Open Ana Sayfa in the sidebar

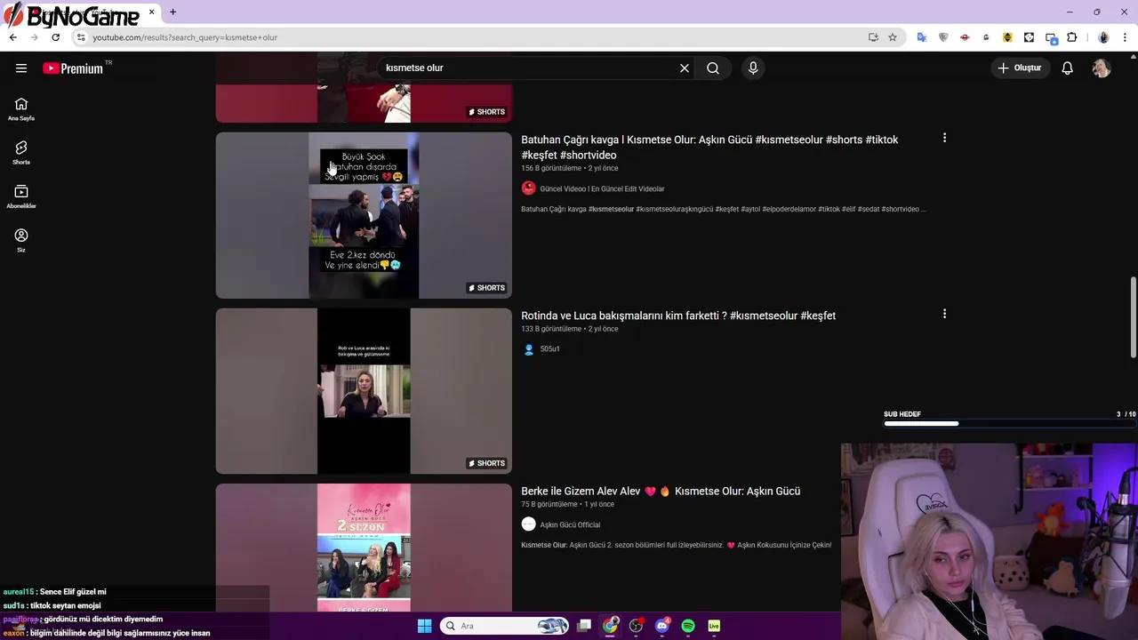[x=21, y=109]
